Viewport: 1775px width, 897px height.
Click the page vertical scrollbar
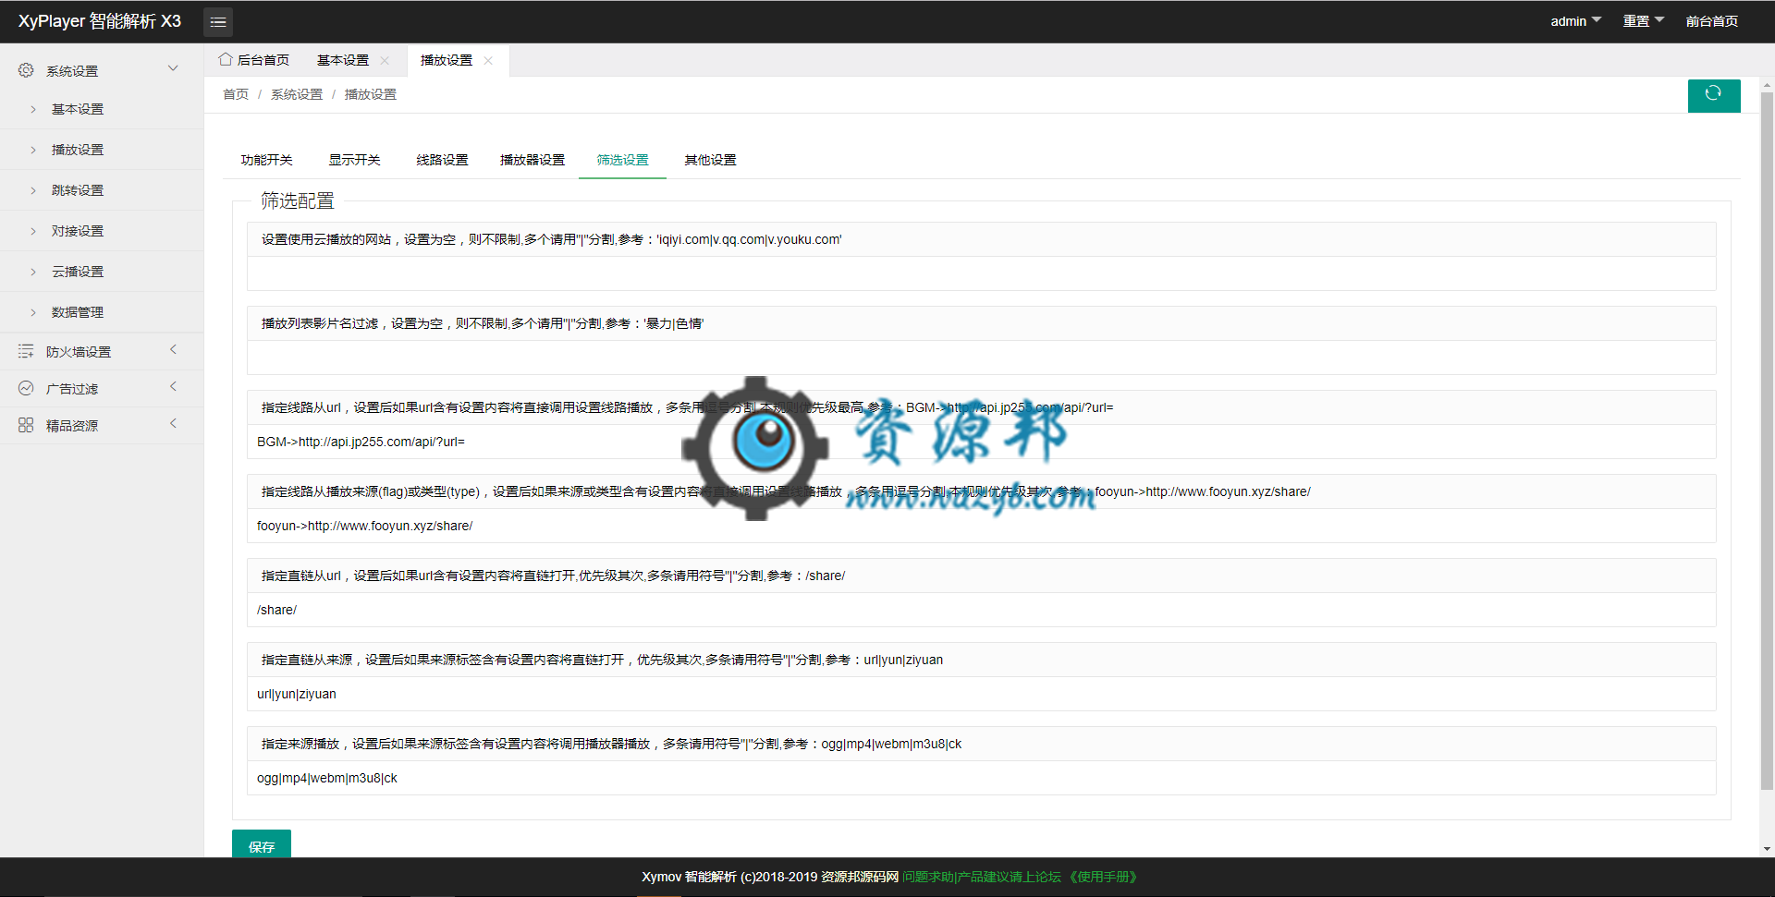click(x=1767, y=441)
